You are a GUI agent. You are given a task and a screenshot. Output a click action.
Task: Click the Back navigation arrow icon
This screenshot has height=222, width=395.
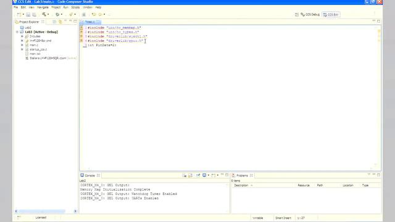point(94,15)
